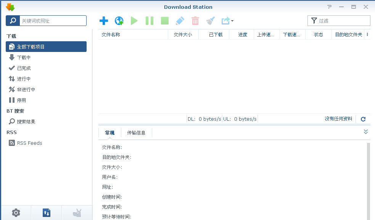The height and width of the screenshot is (220, 375).
Task: Sort by the 下载速... column header
Action: (293, 35)
